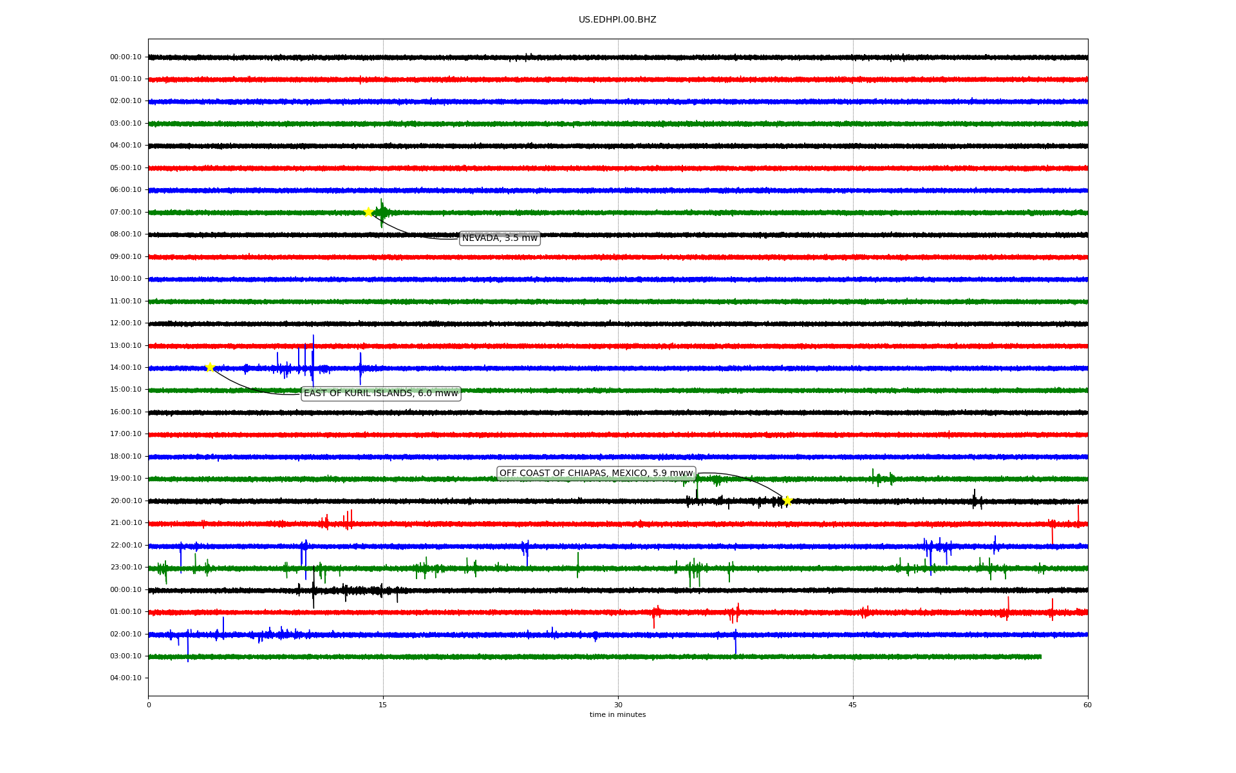Click the 11:00:10 row label
This screenshot has width=1236, height=773.
click(x=126, y=301)
